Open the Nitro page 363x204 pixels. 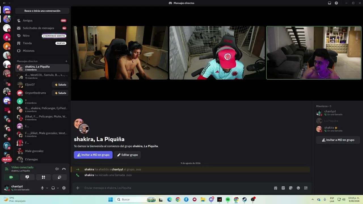click(x=42, y=36)
